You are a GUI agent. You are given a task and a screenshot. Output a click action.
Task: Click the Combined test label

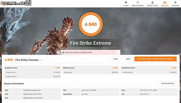pyautogui.click(x=127, y=72)
